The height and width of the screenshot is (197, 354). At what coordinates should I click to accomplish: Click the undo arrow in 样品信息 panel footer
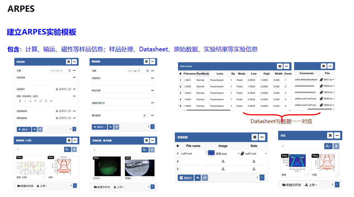pos(34,129)
